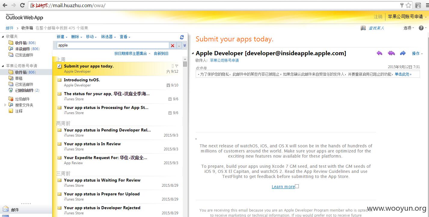Click the double-arrow Reply All icon
The width and height of the screenshot is (429, 217).
coord(391,53)
